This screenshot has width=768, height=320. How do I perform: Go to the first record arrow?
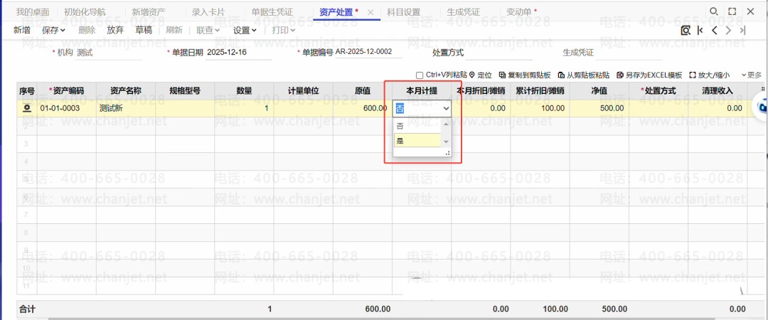click(700, 31)
